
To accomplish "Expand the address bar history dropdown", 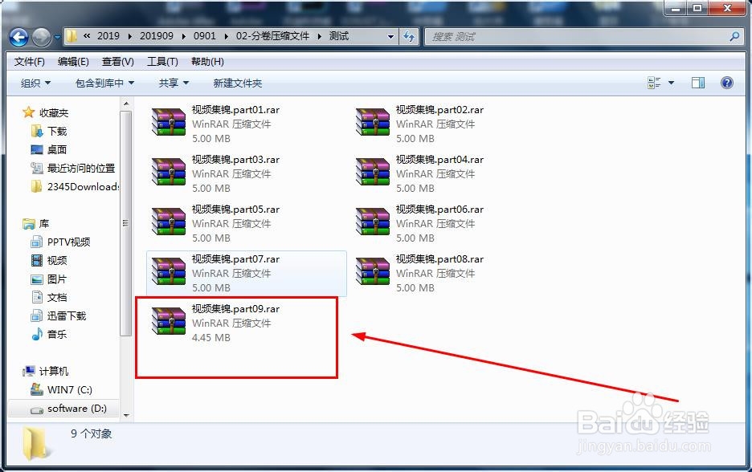I will point(391,36).
